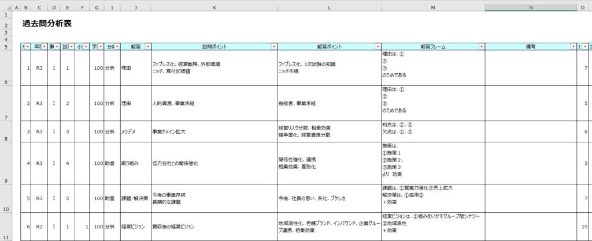Open the 備考 filter dropdown arrow
592x241 pixels.
coord(573,46)
